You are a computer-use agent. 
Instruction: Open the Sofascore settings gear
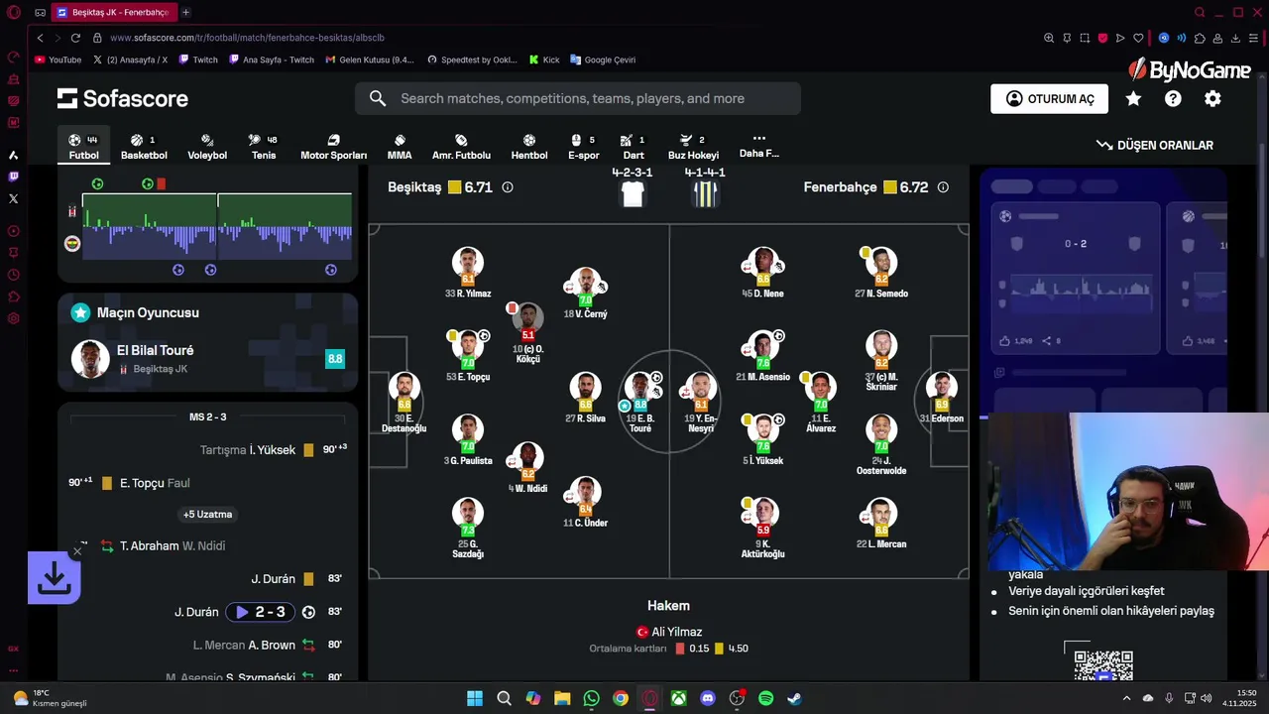[1212, 98]
